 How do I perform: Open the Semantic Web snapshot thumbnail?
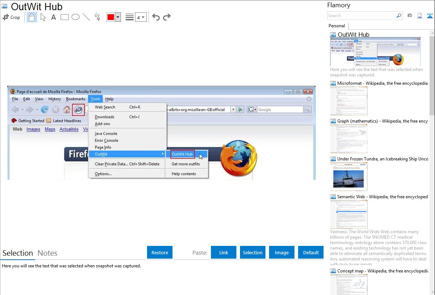[x=349, y=214]
